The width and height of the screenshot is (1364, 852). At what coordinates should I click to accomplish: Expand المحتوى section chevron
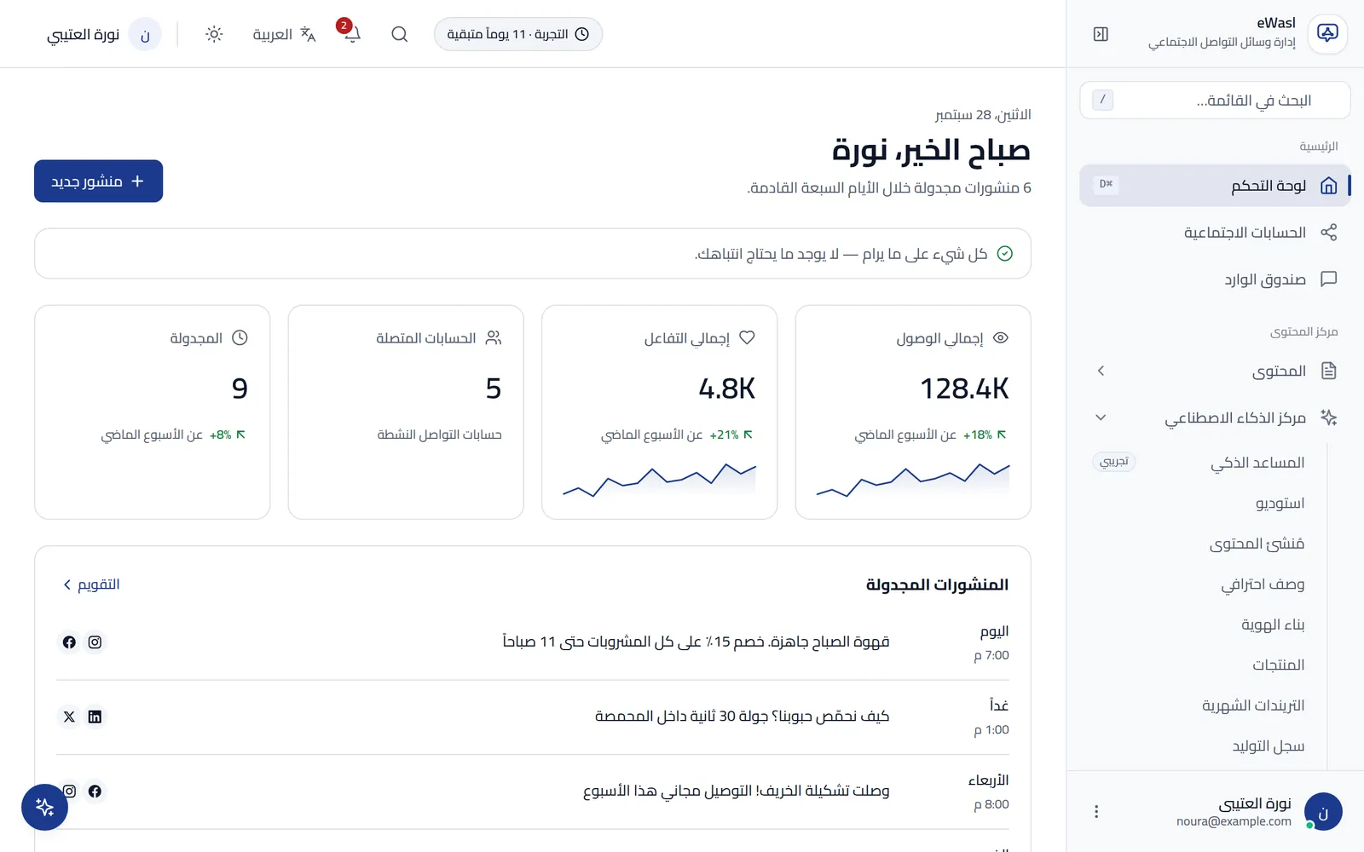pos(1101,371)
